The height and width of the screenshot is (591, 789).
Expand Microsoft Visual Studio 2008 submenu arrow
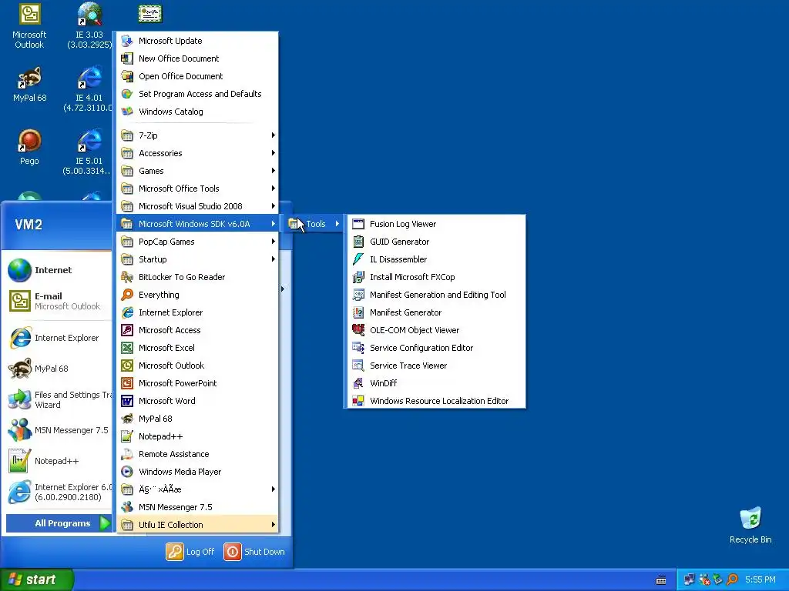(x=274, y=206)
